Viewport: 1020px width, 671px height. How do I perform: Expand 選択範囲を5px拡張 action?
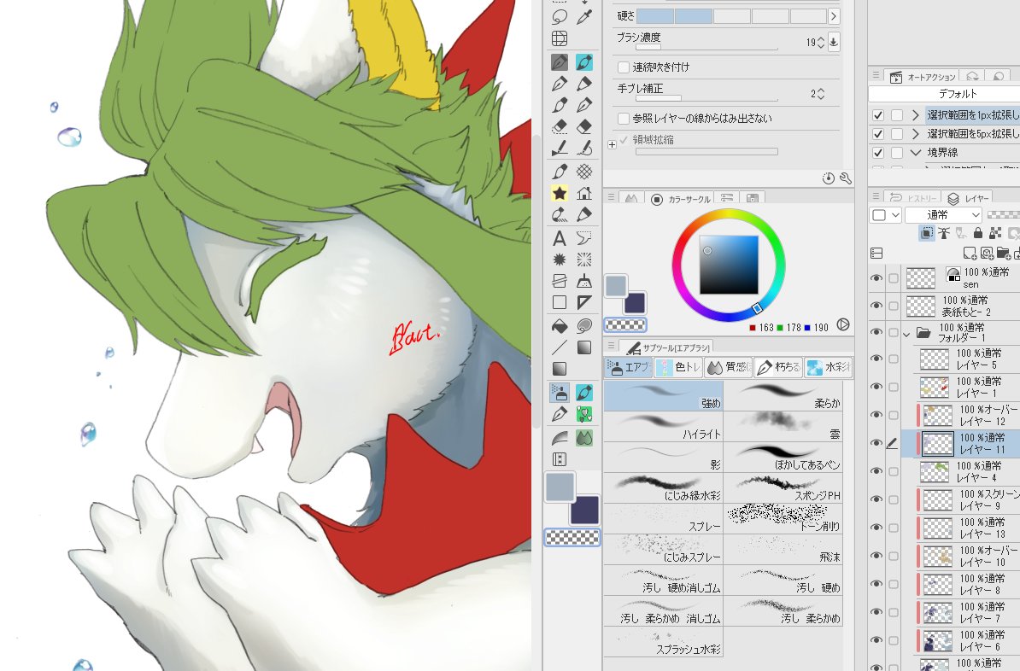(916, 134)
